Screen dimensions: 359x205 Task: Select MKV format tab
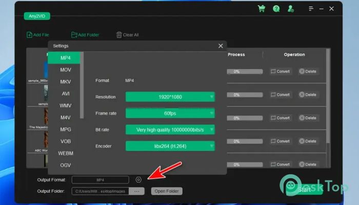pyautogui.click(x=66, y=81)
